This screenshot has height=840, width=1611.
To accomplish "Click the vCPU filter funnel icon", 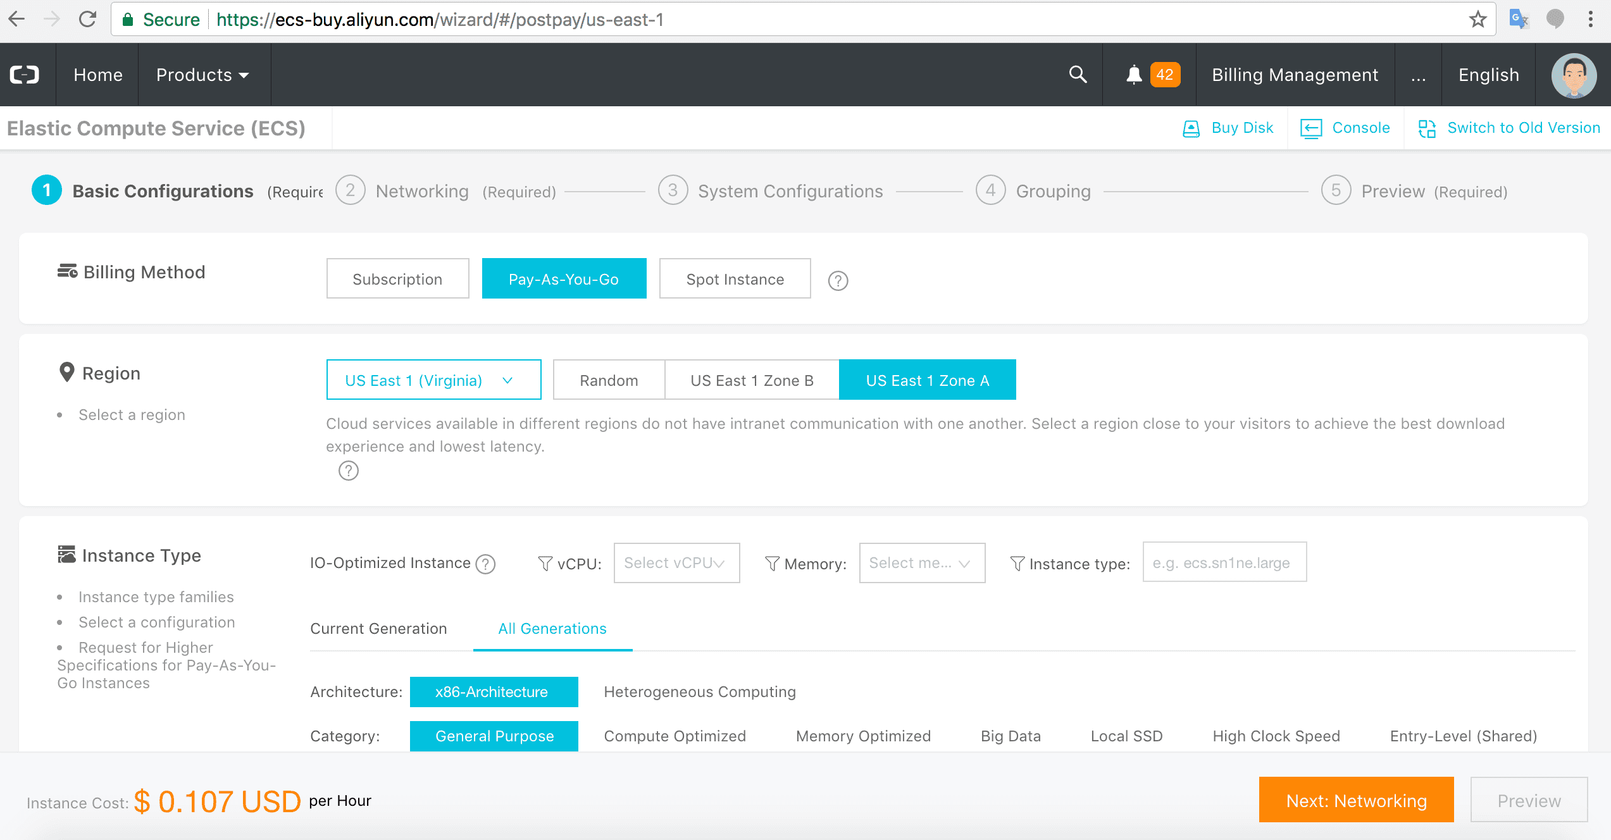I will [545, 563].
